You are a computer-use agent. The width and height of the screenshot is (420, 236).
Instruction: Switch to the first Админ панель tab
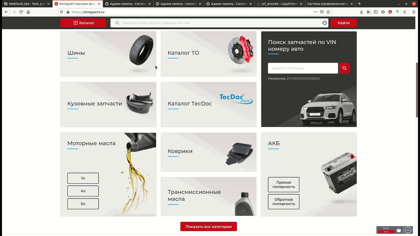pyautogui.click(x=128, y=4)
